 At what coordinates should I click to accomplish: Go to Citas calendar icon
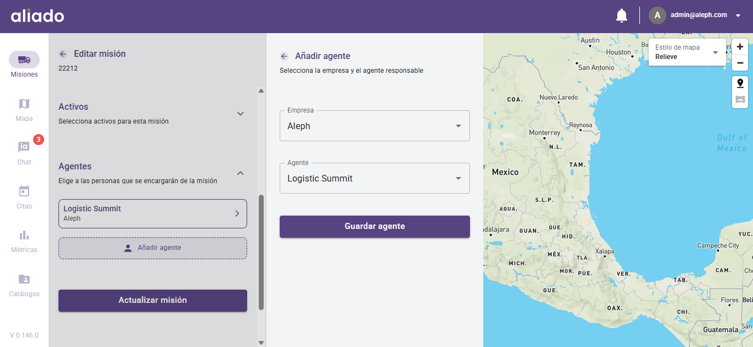(x=24, y=191)
